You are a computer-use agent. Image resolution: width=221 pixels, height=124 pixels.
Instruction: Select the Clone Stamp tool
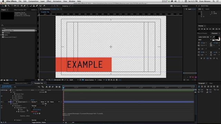pos(34,6)
